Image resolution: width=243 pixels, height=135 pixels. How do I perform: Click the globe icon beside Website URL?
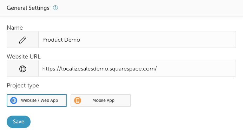(x=22, y=69)
